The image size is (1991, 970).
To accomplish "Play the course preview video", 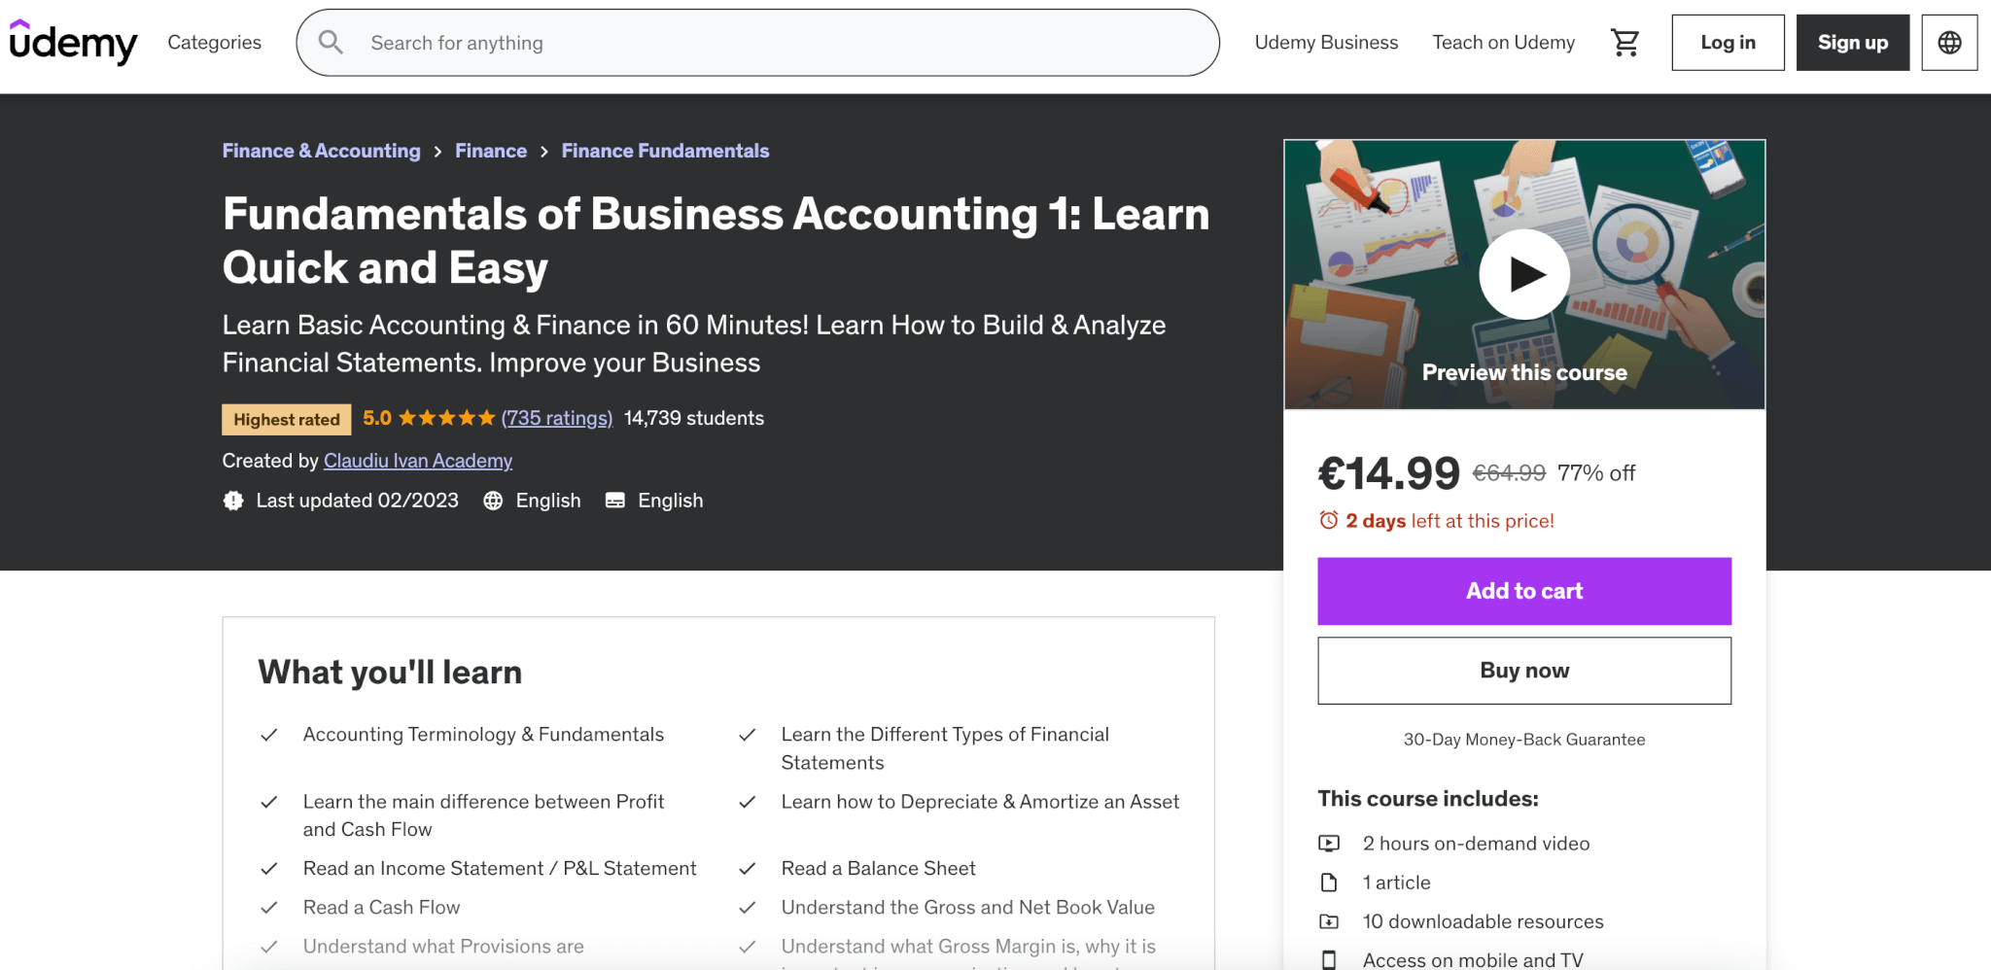I will [1523, 275].
